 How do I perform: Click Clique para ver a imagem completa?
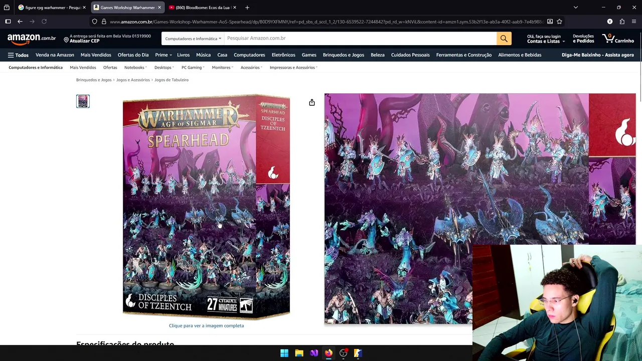(x=206, y=326)
